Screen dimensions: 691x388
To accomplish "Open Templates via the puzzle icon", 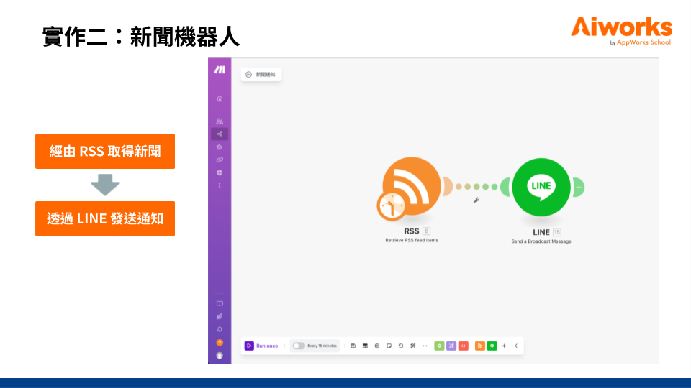I will pos(220,147).
